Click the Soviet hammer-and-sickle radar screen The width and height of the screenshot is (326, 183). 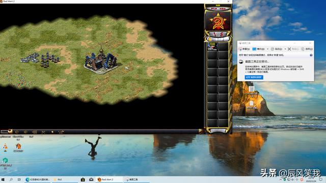(218, 21)
